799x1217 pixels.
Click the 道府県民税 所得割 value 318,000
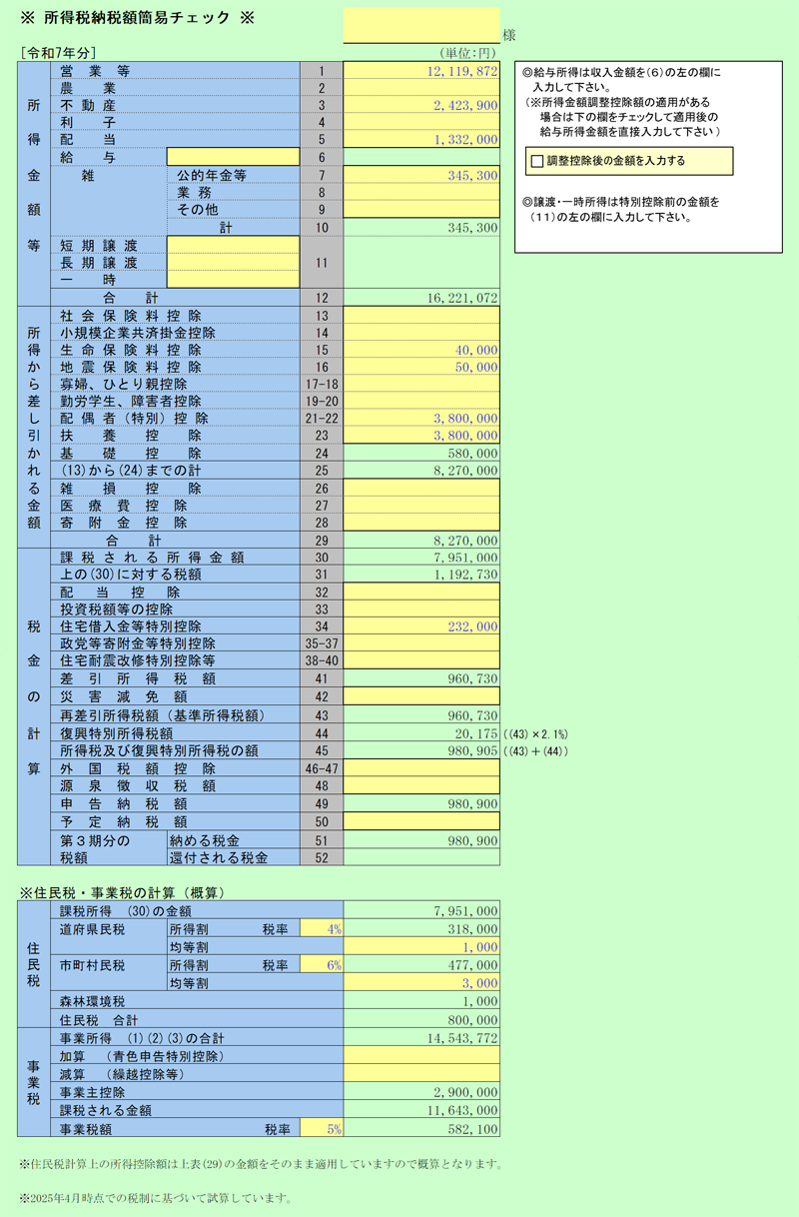(x=421, y=929)
